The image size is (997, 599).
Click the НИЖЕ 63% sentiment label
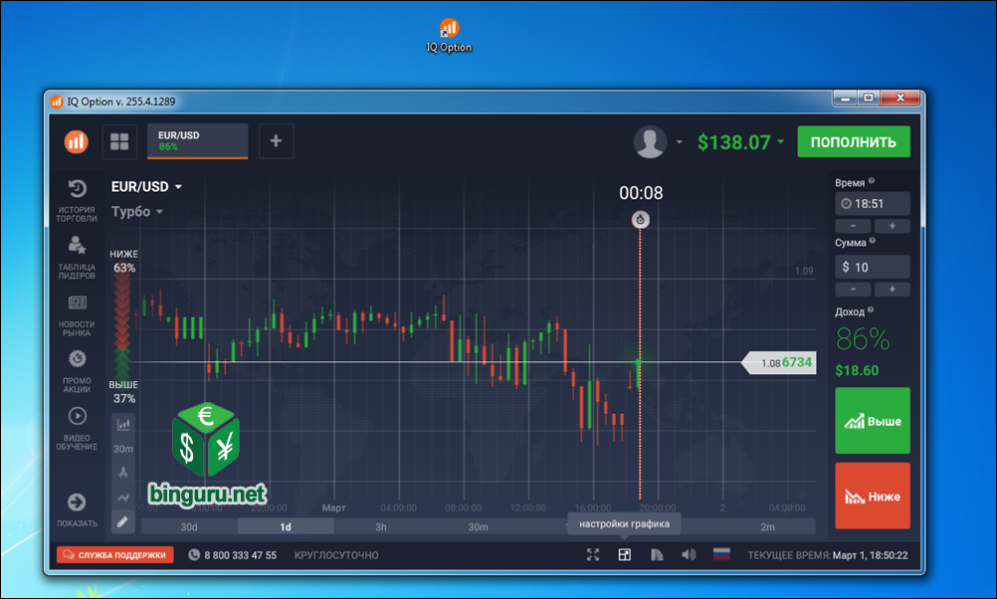point(124,262)
